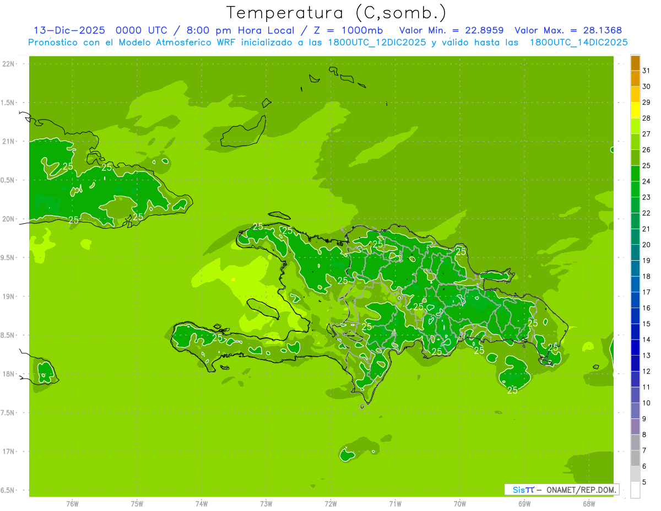Click the "68W" longitude axis label

click(x=589, y=504)
